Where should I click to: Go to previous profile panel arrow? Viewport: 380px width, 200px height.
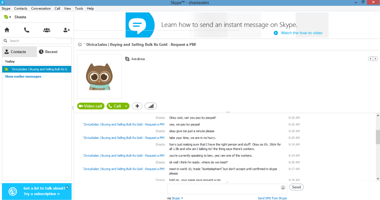pyautogui.click(x=371, y=58)
